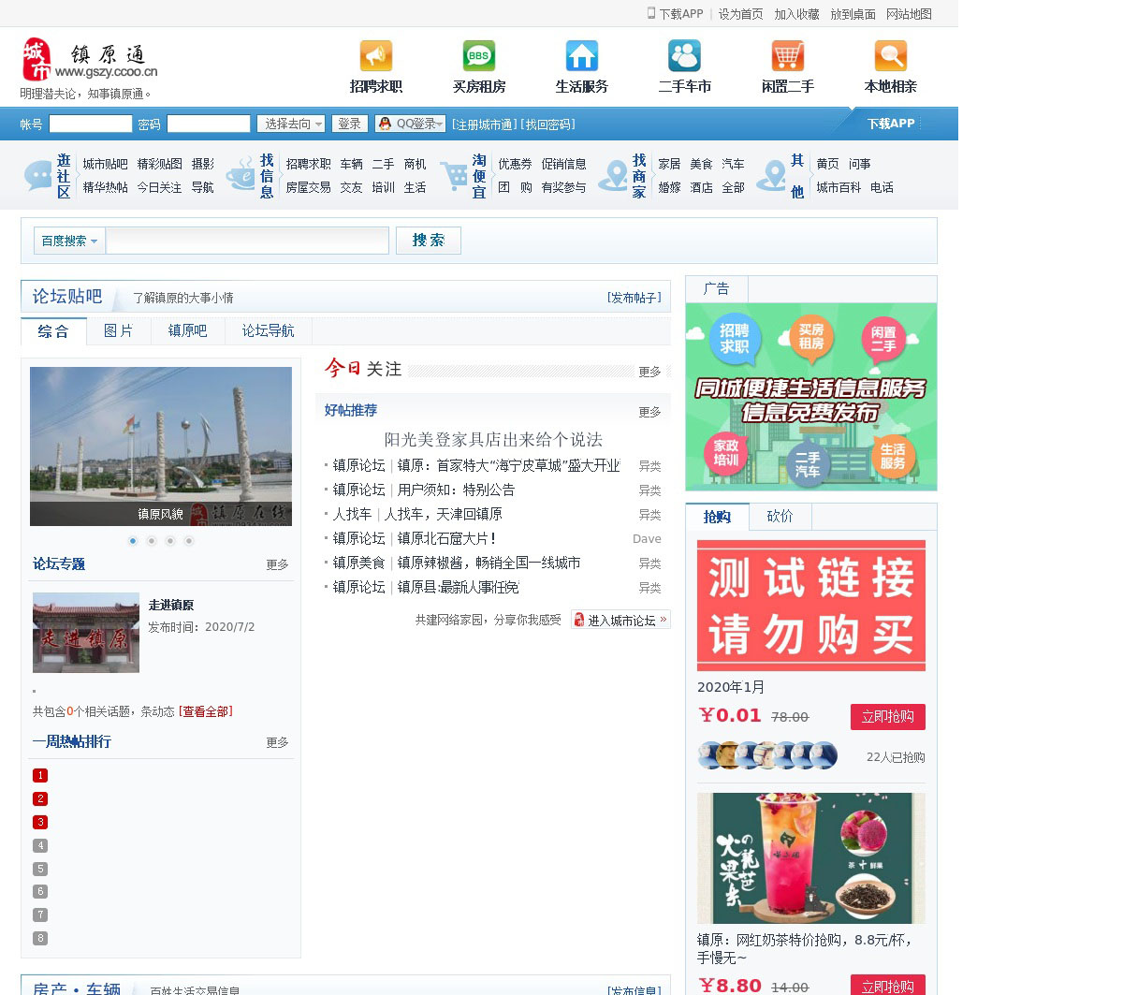Click 更多 next to 今日关注
This screenshot has width=1123, height=995.
click(x=649, y=372)
